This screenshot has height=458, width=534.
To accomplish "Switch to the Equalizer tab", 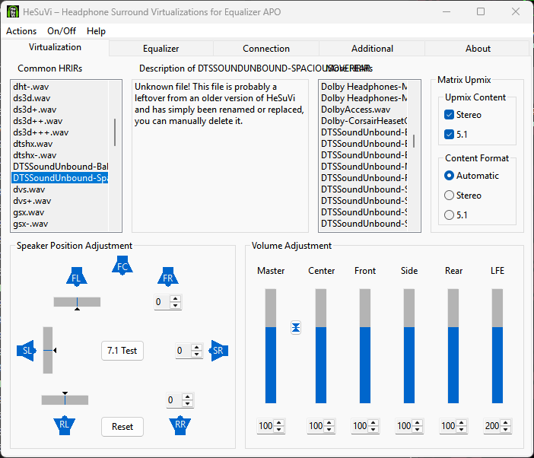I will click(x=161, y=49).
